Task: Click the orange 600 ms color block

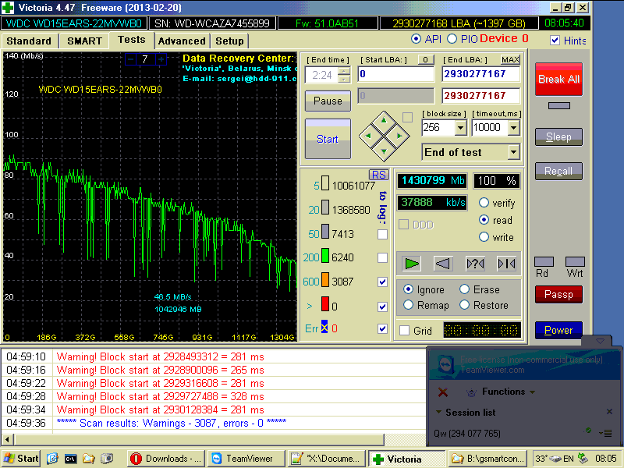Action: tap(325, 279)
